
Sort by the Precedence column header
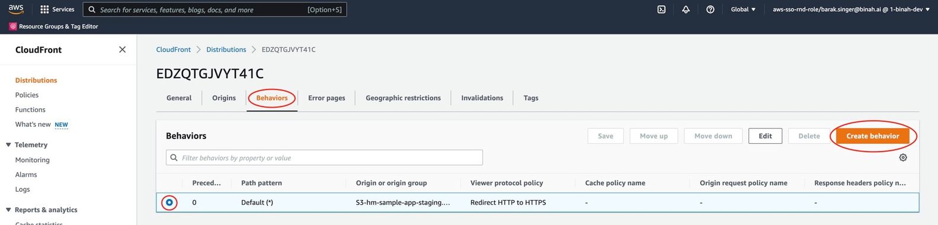pyautogui.click(x=206, y=183)
